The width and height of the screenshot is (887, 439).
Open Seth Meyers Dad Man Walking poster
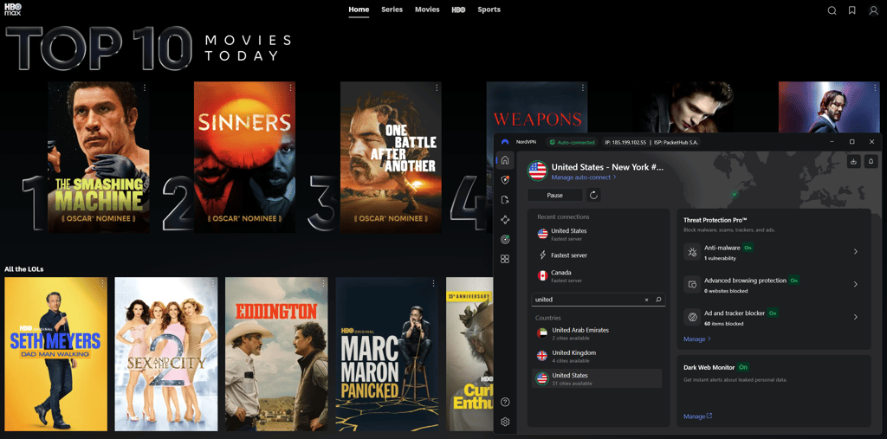point(55,354)
